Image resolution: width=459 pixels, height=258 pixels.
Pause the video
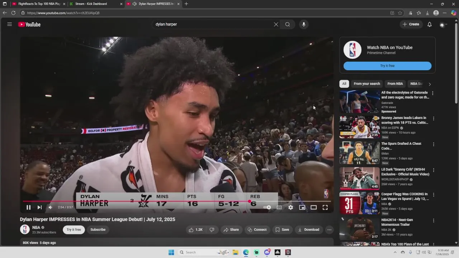coord(29,207)
